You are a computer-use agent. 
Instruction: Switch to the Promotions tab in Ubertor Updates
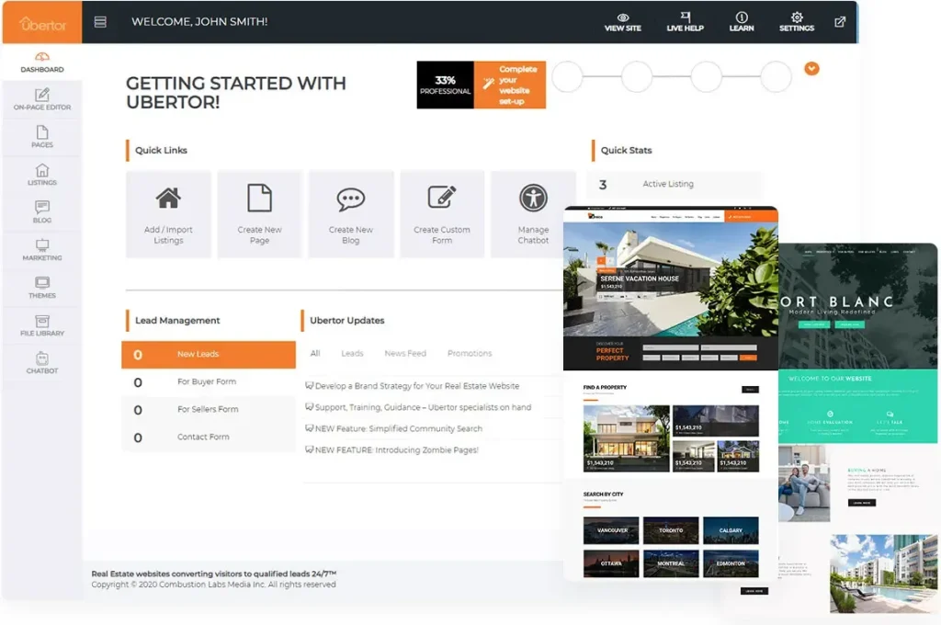pos(470,353)
